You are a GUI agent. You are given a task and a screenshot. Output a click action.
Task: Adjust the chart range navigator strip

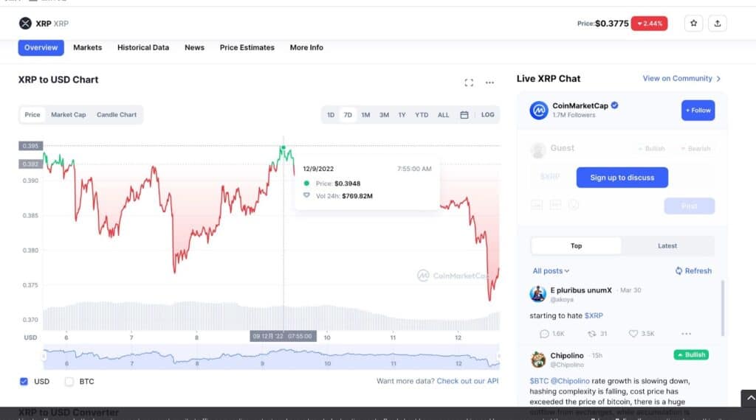(x=271, y=357)
